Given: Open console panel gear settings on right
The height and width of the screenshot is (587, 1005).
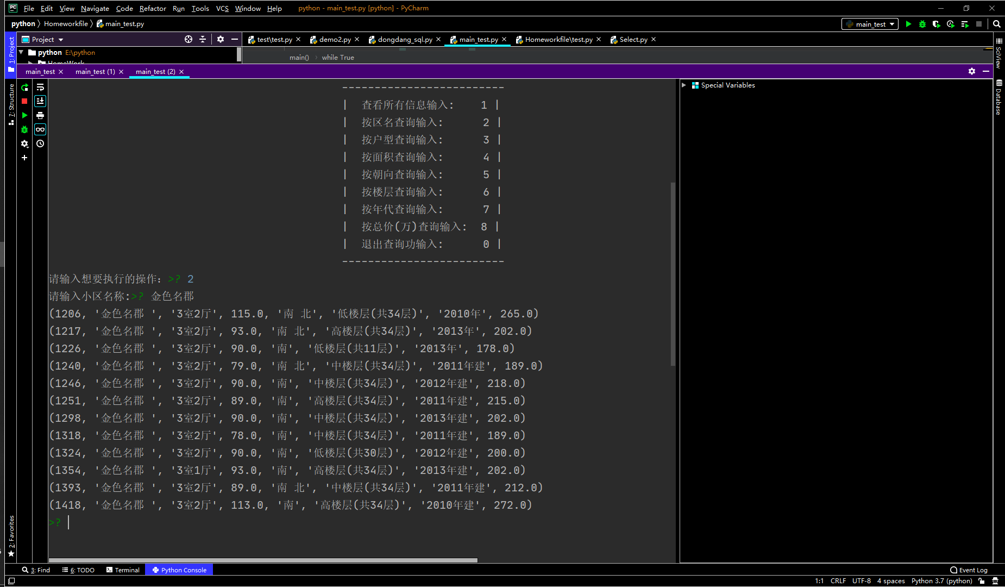Looking at the screenshot, I should click(x=972, y=71).
